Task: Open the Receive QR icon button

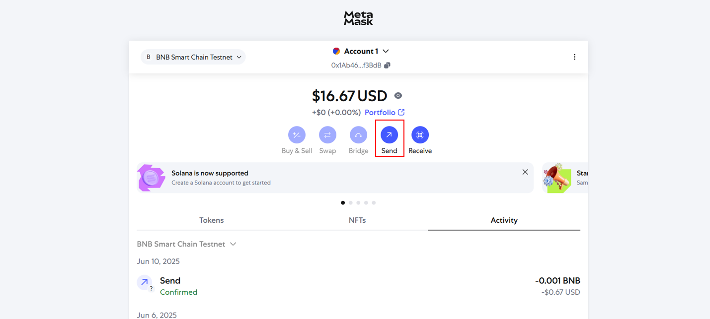Action: pyautogui.click(x=420, y=135)
